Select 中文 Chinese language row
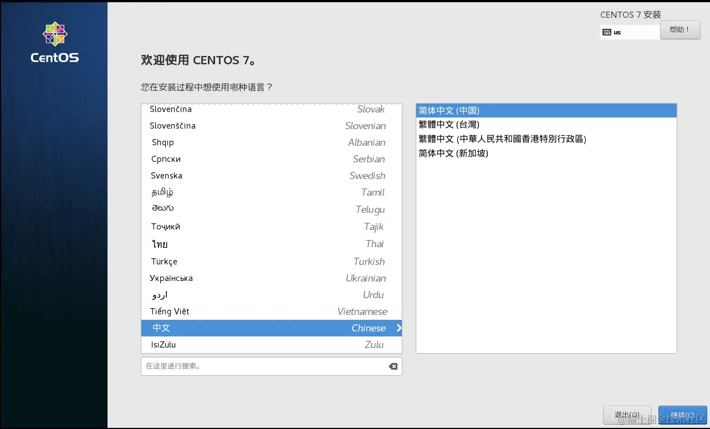This screenshot has width=710, height=429. coord(272,328)
